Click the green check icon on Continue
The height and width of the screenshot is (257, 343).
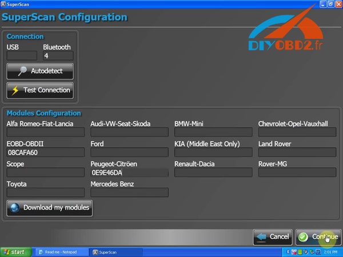tap(303, 237)
